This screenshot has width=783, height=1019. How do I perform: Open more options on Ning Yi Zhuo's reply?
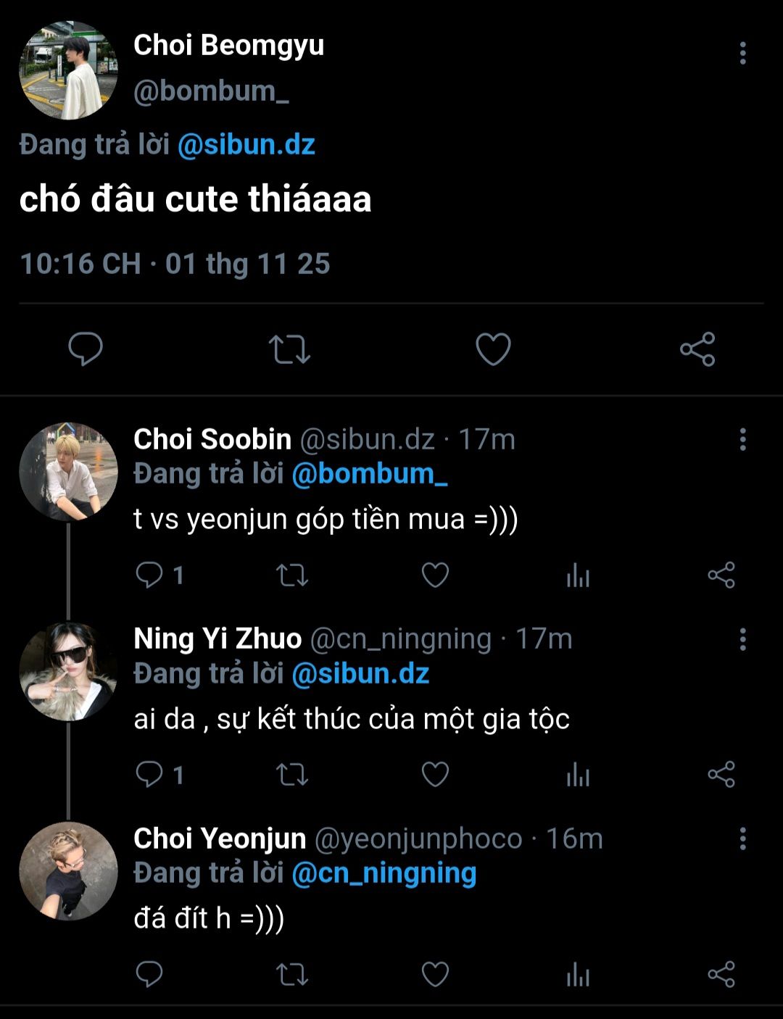pyautogui.click(x=742, y=639)
